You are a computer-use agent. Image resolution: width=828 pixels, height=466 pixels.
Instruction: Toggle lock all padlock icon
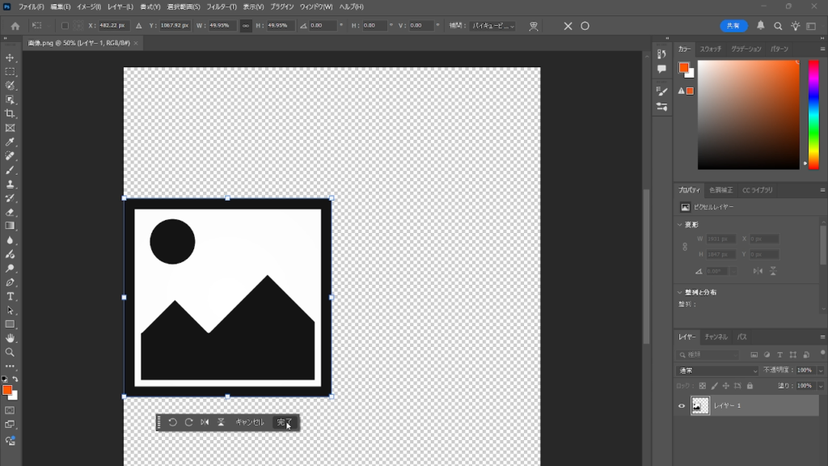pos(750,386)
